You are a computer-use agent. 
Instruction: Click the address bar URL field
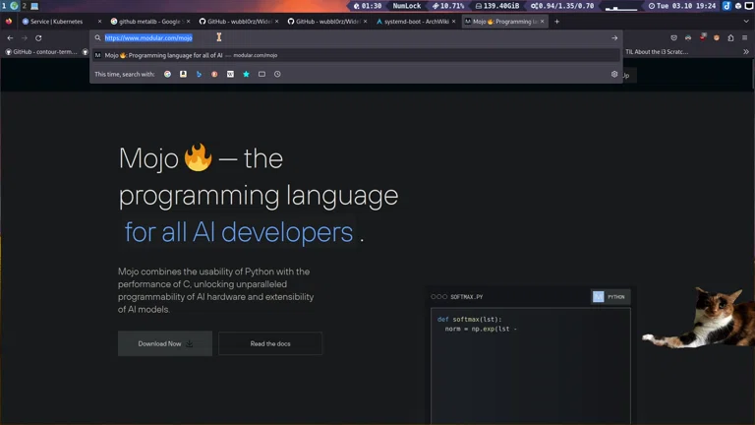[354, 38]
